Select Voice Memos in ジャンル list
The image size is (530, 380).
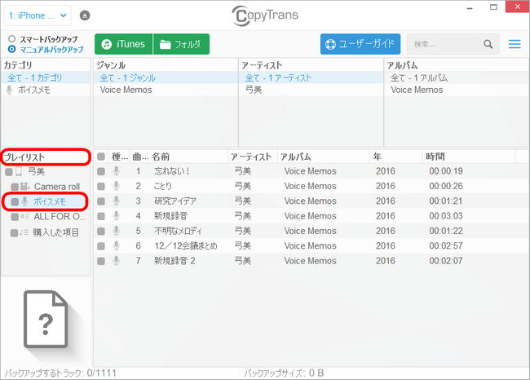pyautogui.click(x=166, y=90)
